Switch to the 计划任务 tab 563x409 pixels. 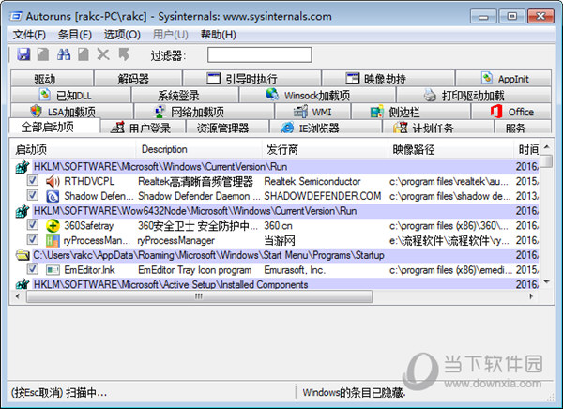(x=438, y=128)
